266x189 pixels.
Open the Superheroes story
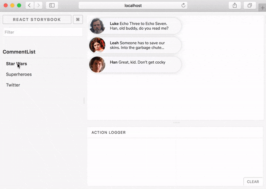tap(19, 74)
